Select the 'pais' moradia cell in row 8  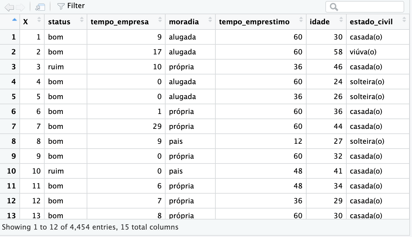pyautogui.click(x=176, y=141)
